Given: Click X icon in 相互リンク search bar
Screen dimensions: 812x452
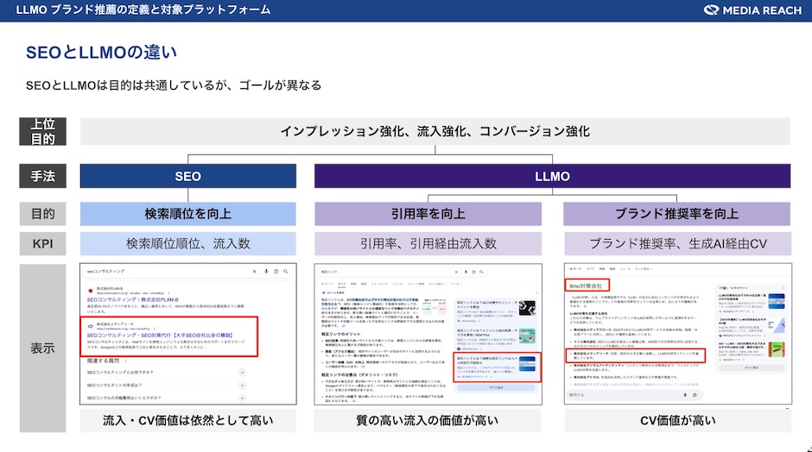Looking at the screenshot, I should pos(456,272).
